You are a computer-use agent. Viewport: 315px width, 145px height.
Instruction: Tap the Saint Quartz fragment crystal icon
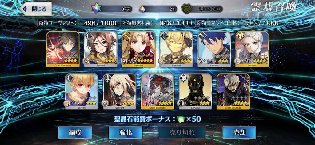click(x=142, y=9)
